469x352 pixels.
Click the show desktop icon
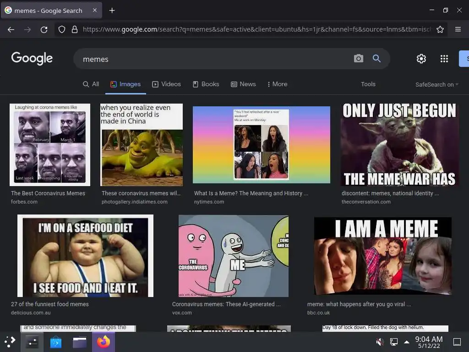point(457,341)
